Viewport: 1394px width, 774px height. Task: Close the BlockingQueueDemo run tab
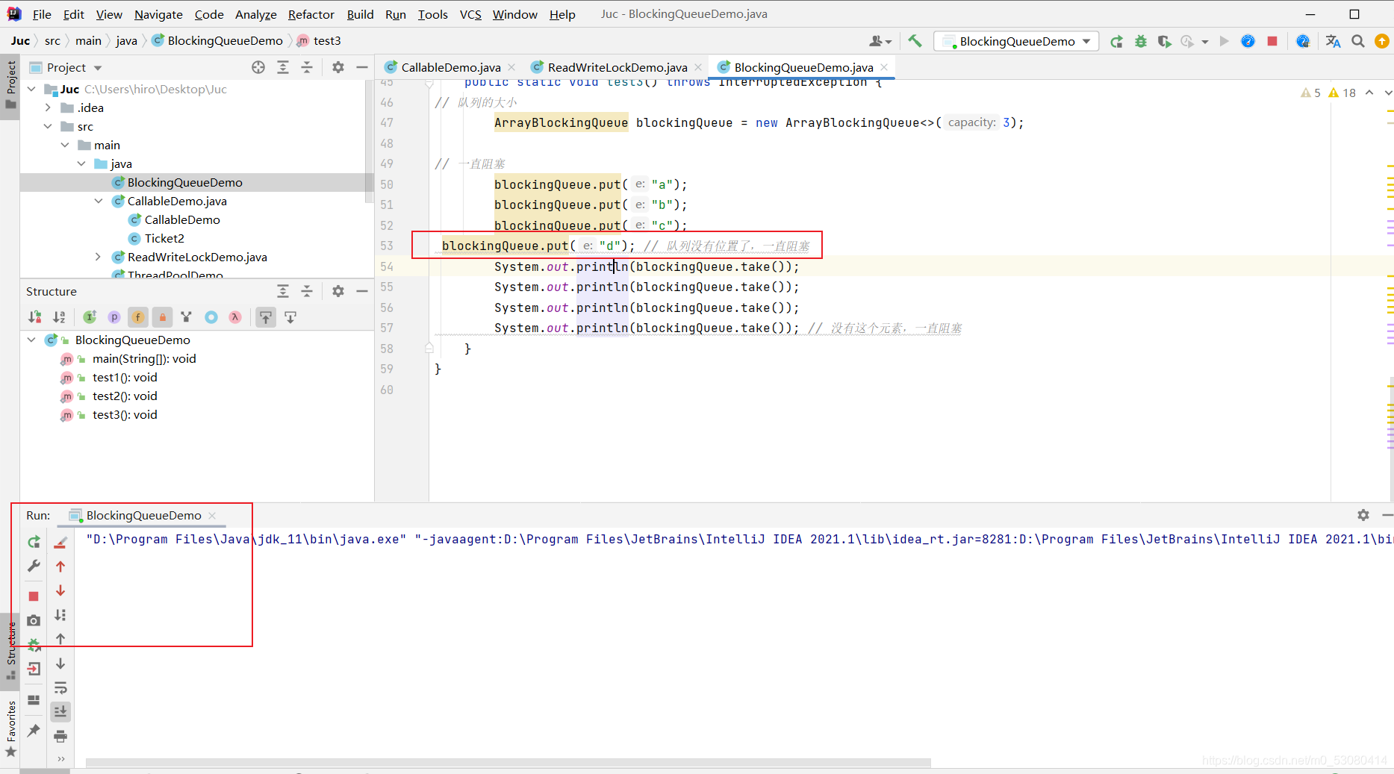click(x=212, y=515)
